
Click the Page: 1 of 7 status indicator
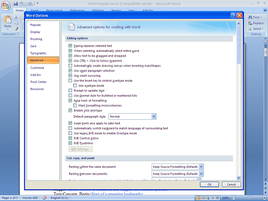click(x=10, y=198)
